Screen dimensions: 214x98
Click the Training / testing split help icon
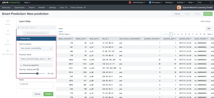click(38, 69)
